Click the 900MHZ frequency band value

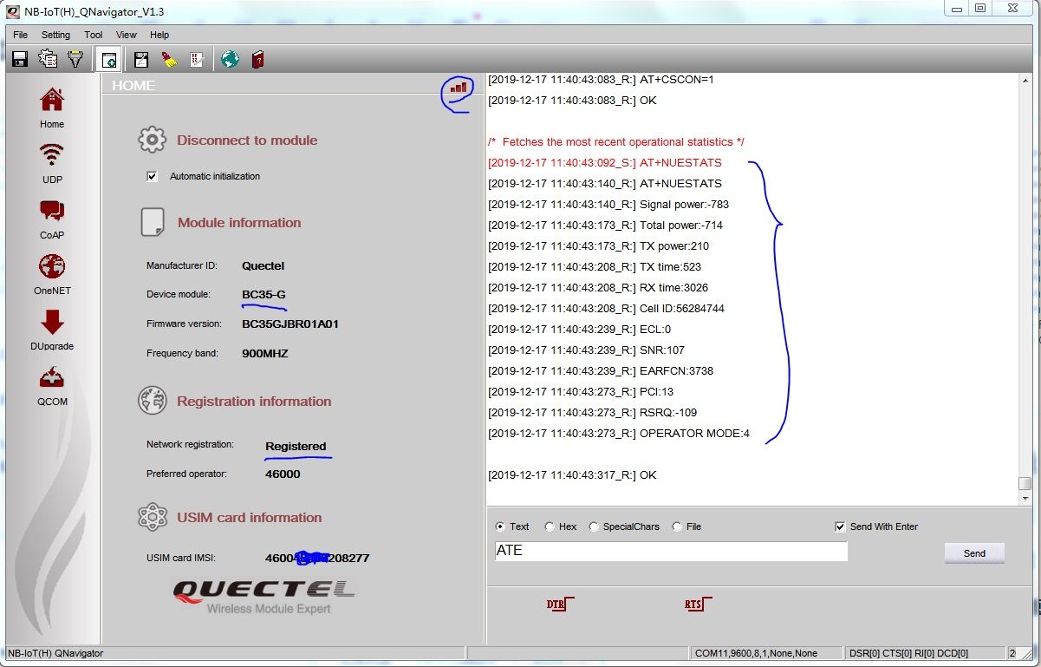click(265, 353)
